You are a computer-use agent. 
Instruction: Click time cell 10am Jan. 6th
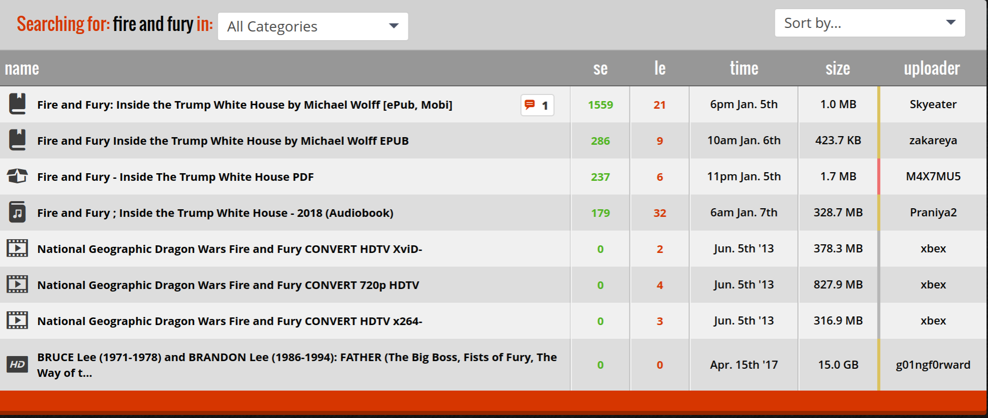(744, 140)
